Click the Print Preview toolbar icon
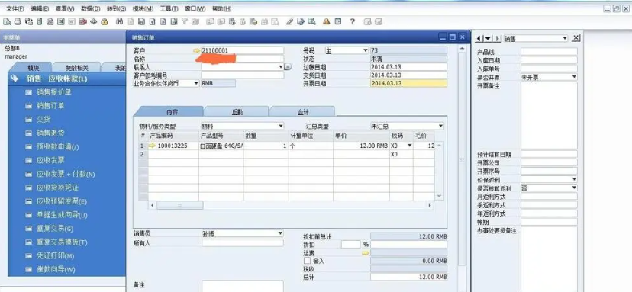The width and height of the screenshot is (632, 292). (x=8, y=22)
